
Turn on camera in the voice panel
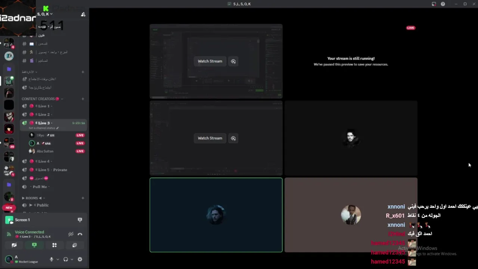coord(14,245)
